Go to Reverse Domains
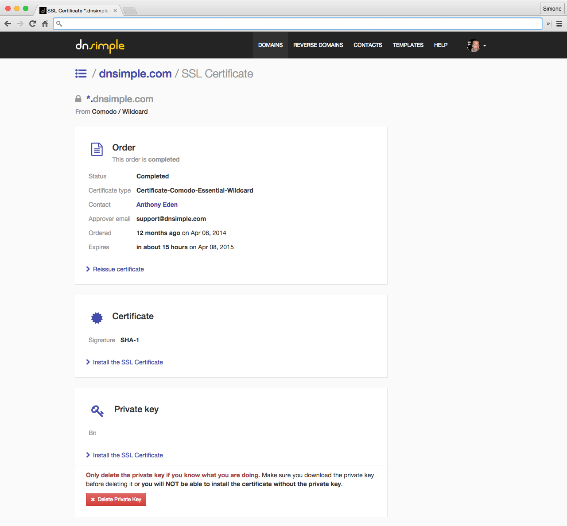The height and width of the screenshot is (526, 567). tap(318, 45)
